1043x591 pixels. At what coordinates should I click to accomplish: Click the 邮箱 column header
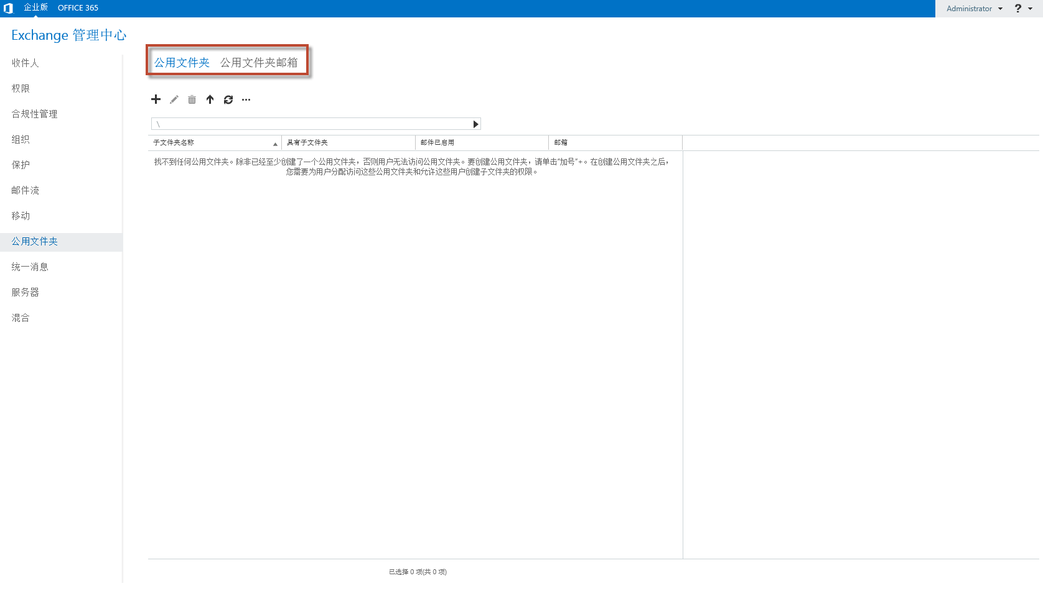tap(615, 142)
